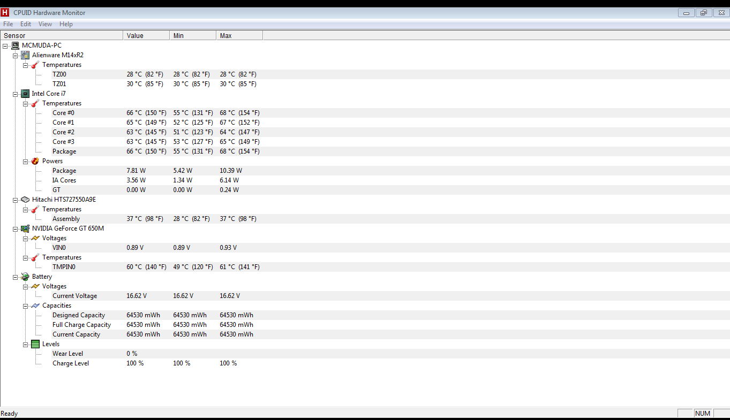Open the View menu
730x420 pixels.
click(45, 24)
